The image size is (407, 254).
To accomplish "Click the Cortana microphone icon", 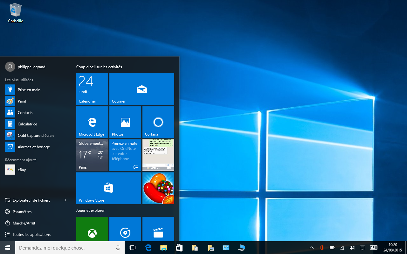I will pos(118,248).
